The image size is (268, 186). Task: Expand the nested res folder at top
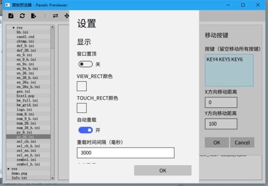click(14, 28)
